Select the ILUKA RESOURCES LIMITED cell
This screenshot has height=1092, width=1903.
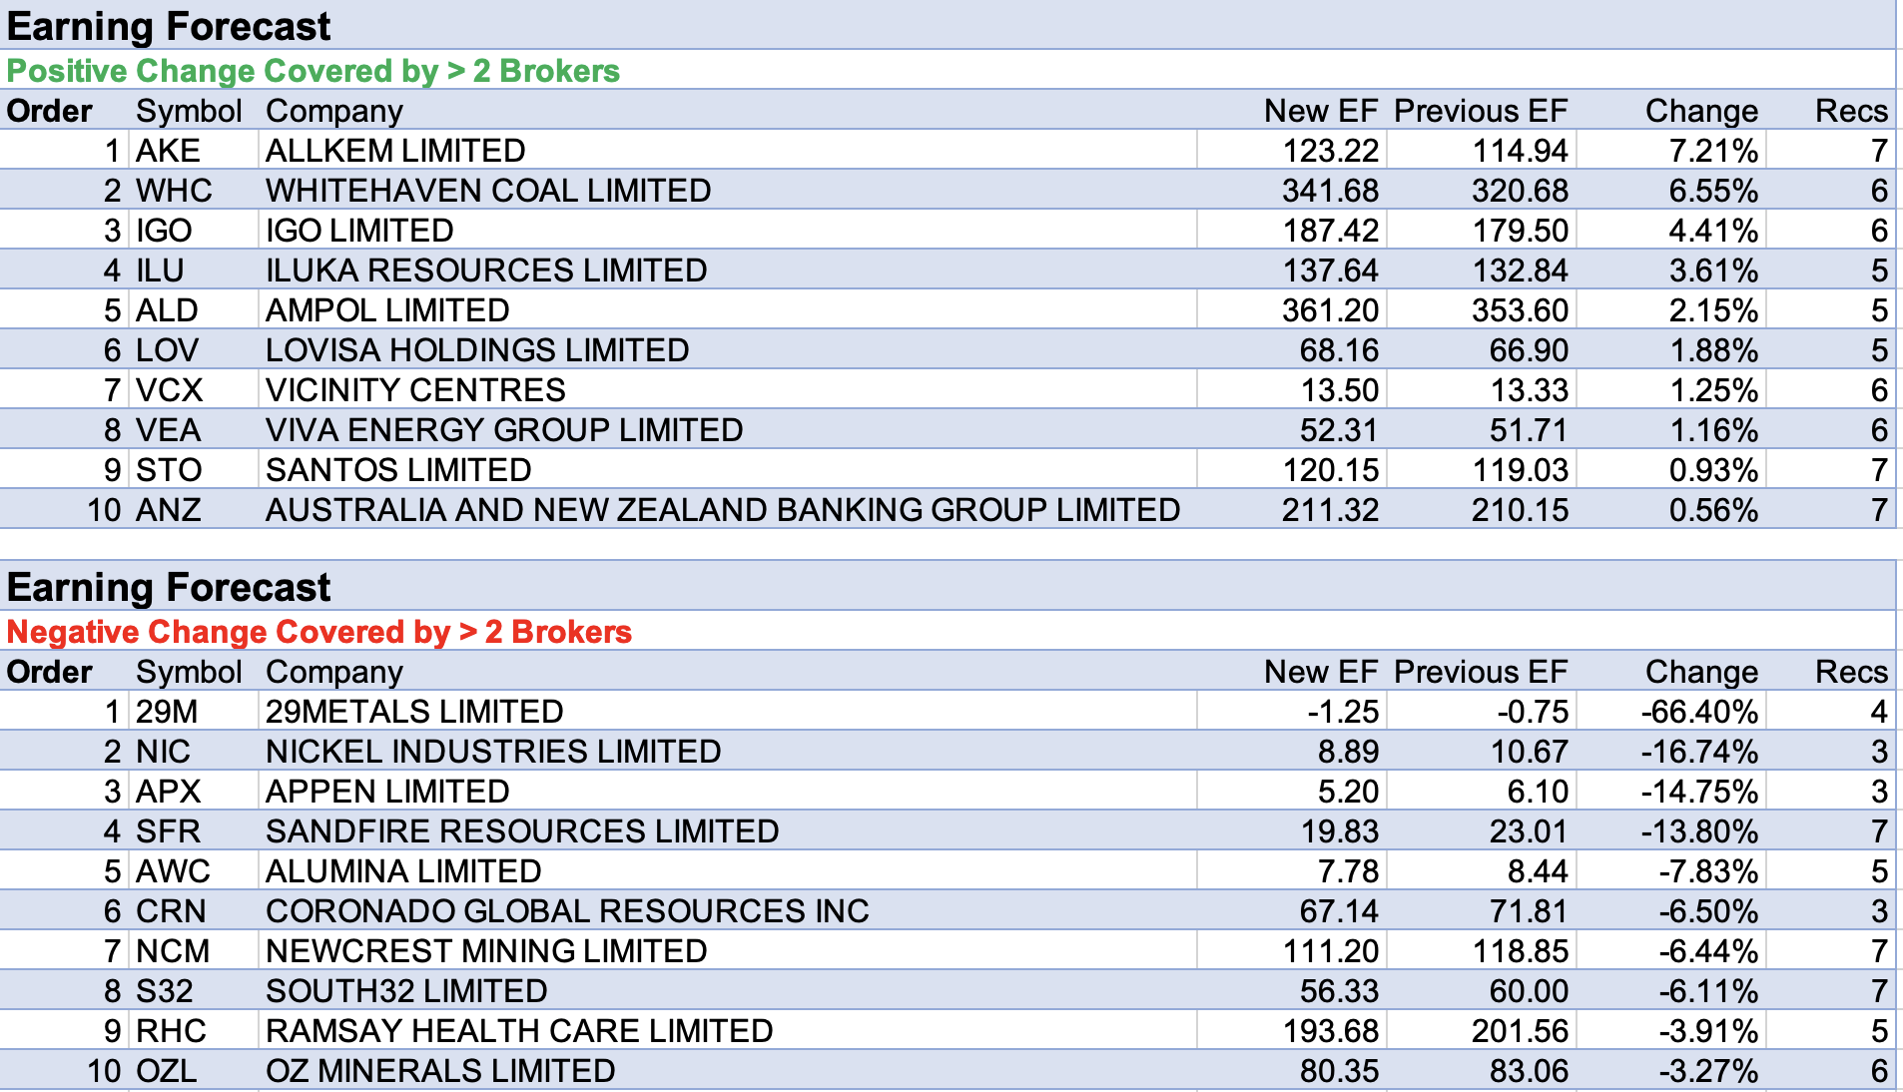click(x=486, y=271)
